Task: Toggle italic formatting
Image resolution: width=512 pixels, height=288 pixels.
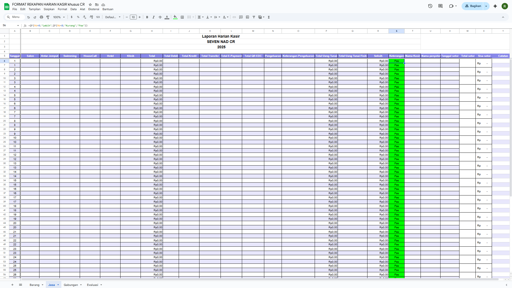Action: click(x=154, y=17)
